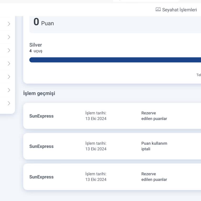Click the Silver tier label

point(36,45)
